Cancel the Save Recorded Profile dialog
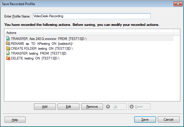184x127 pixels. (x=168, y=120)
